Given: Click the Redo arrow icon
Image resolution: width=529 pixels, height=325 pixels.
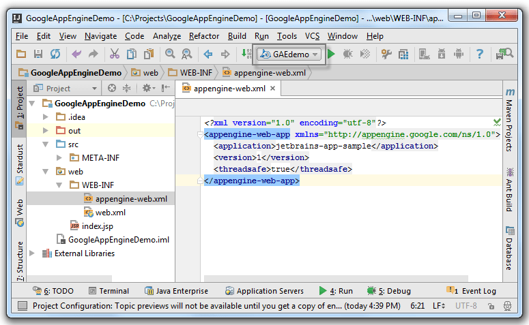Looking at the screenshot, I should (x=94, y=54).
